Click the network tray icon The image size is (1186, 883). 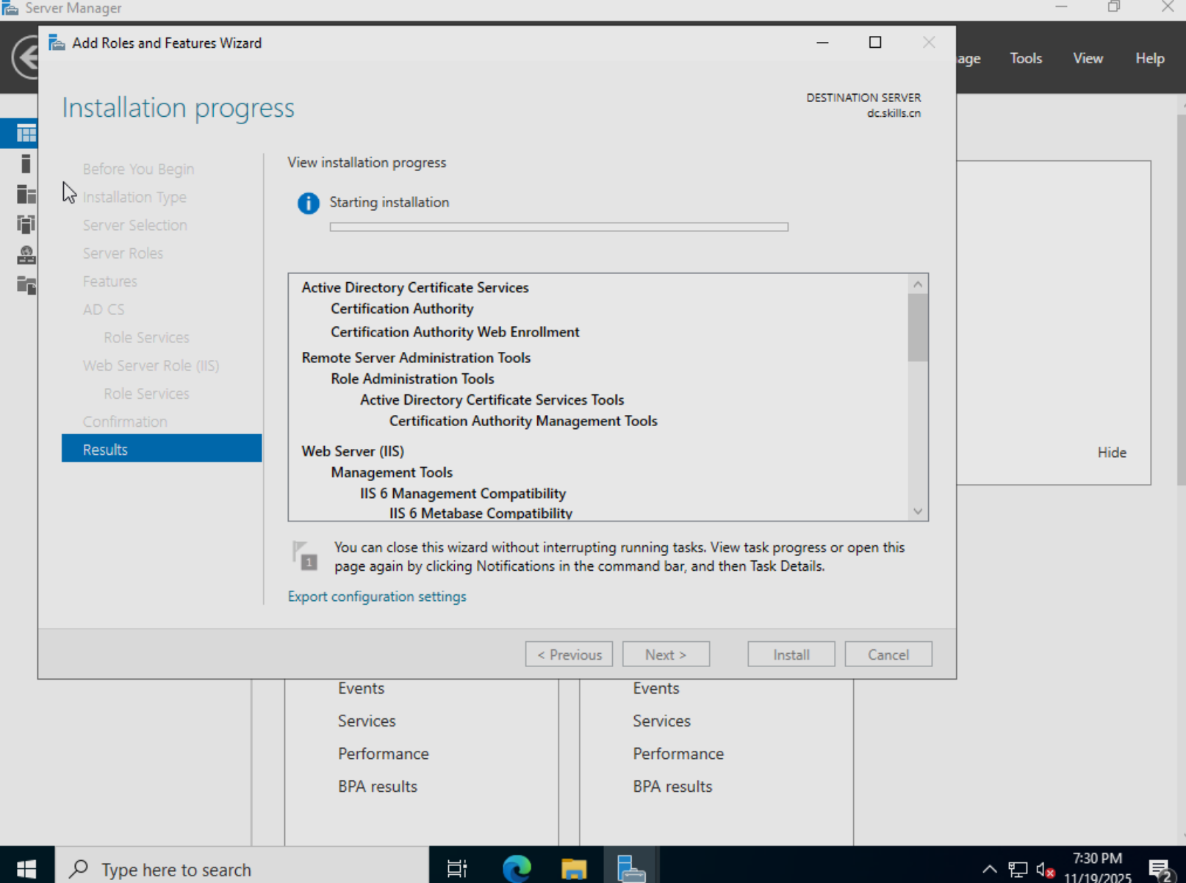1018,870
